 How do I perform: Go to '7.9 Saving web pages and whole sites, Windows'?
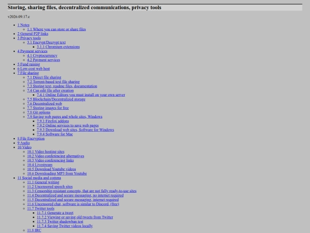[65, 116]
